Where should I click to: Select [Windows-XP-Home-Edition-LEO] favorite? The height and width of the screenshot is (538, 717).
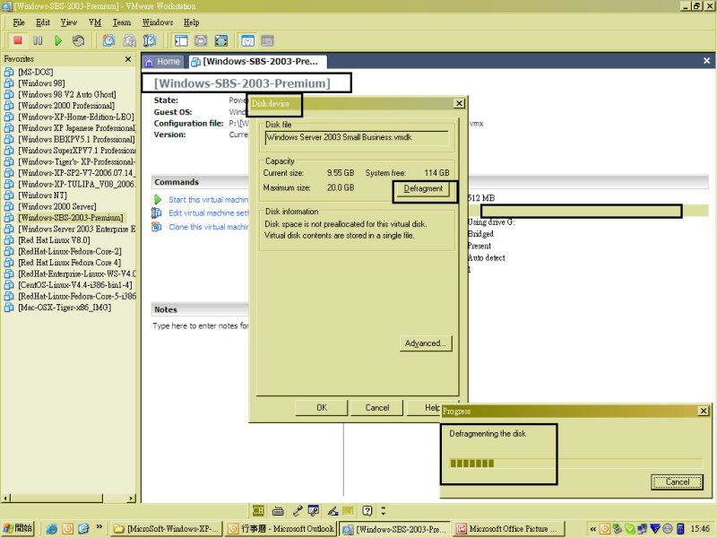[x=76, y=117]
